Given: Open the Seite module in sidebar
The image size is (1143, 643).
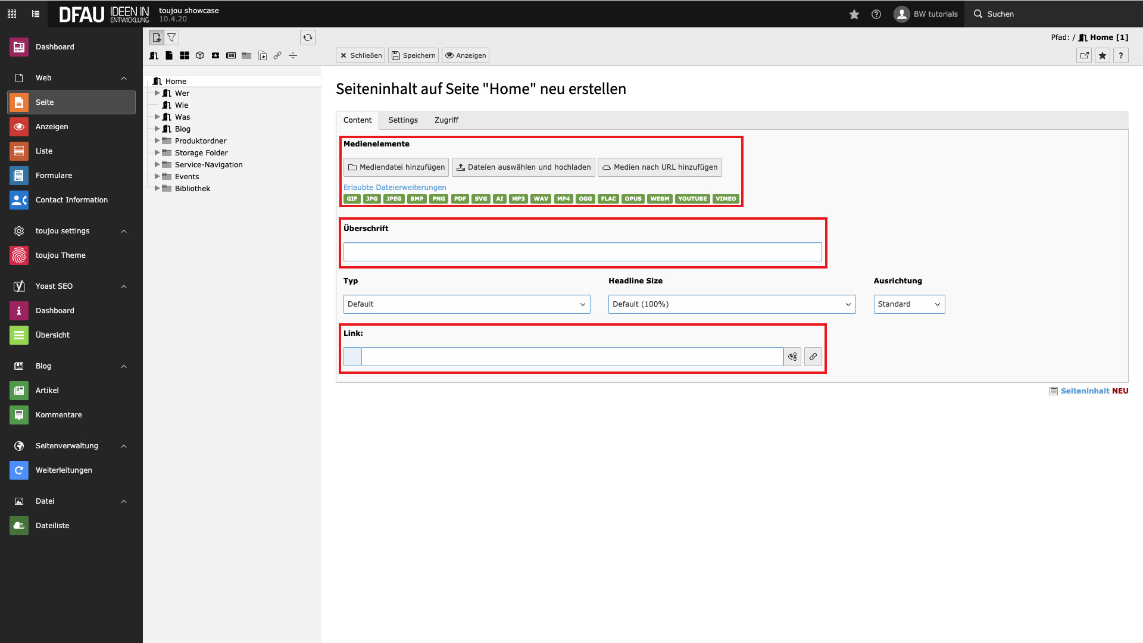Looking at the screenshot, I should tap(71, 102).
